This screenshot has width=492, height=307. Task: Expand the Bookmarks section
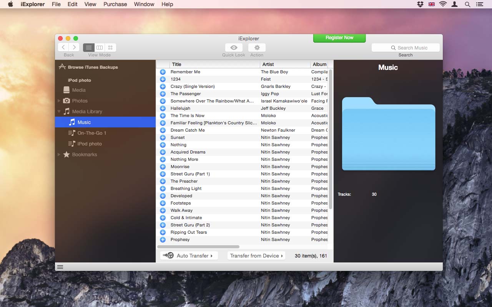(x=59, y=154)
